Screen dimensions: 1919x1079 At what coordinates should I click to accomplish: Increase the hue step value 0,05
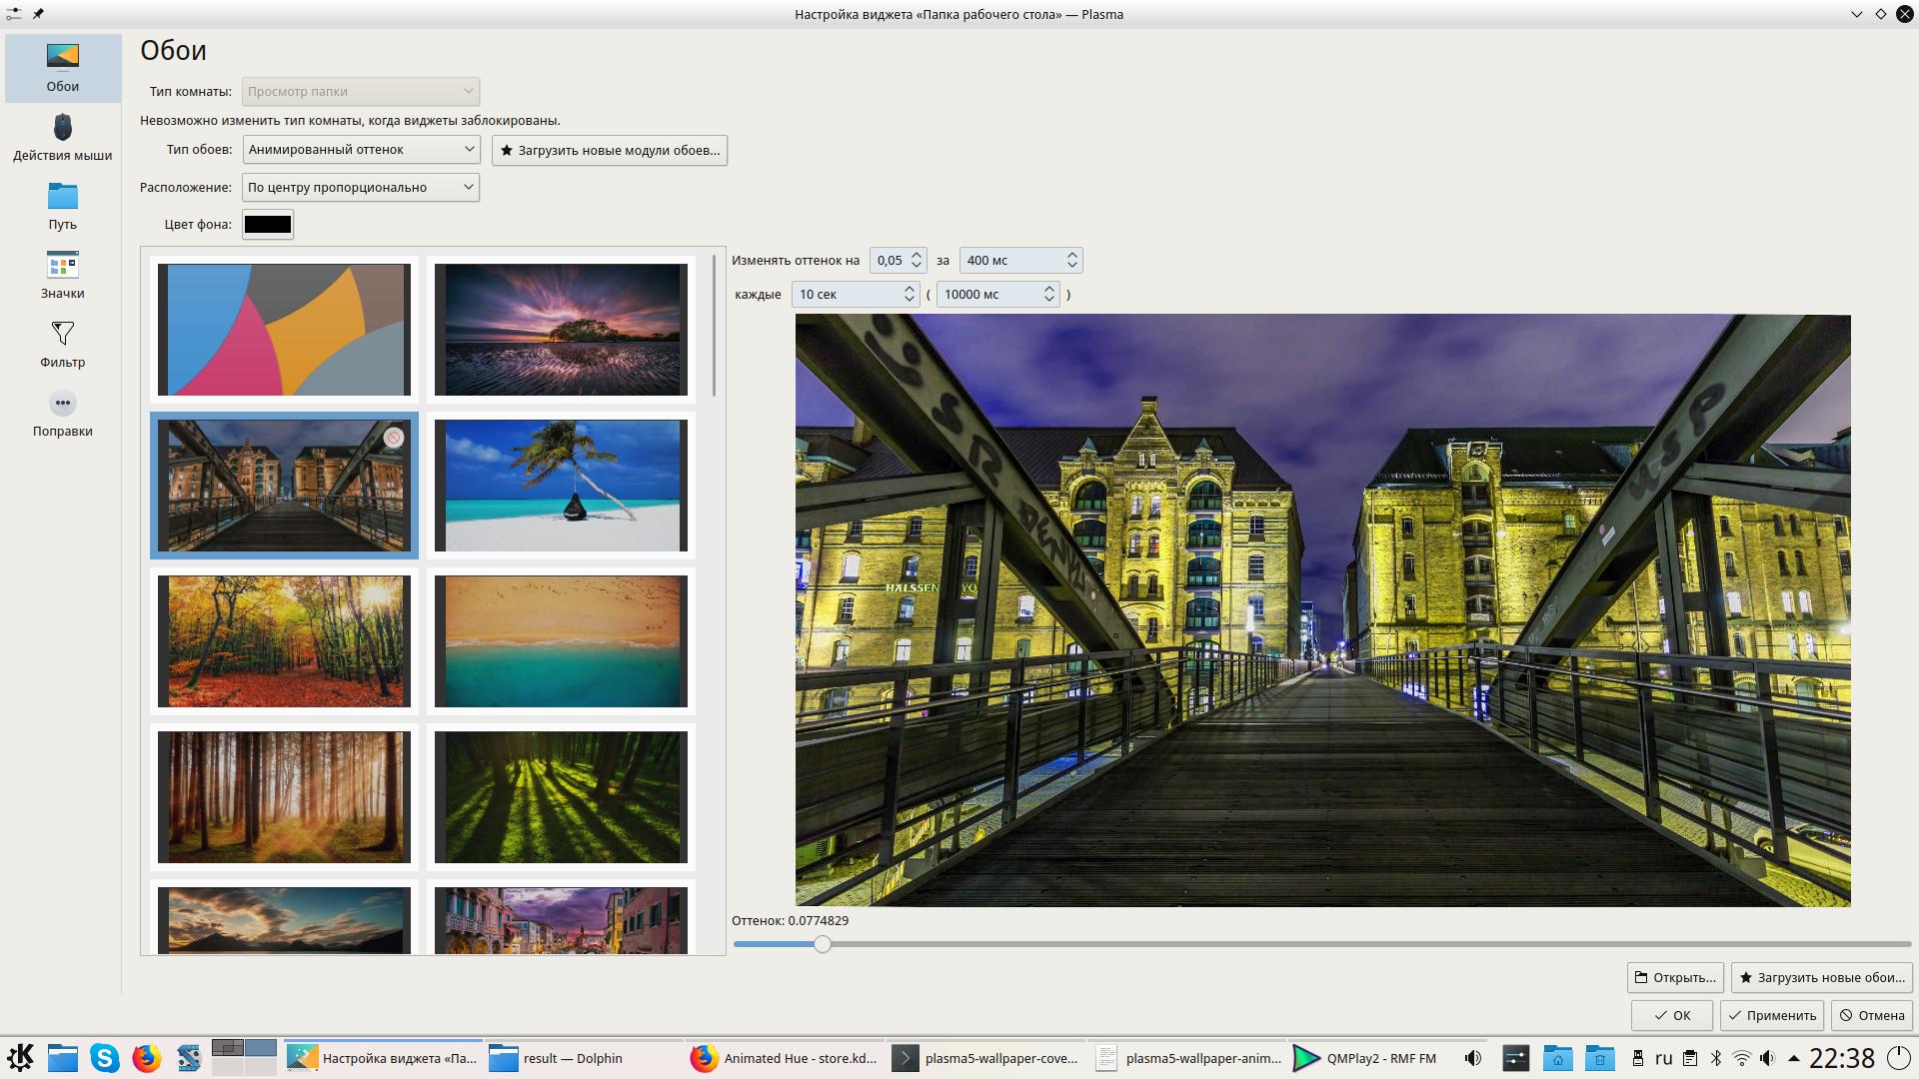coord(917,255)
